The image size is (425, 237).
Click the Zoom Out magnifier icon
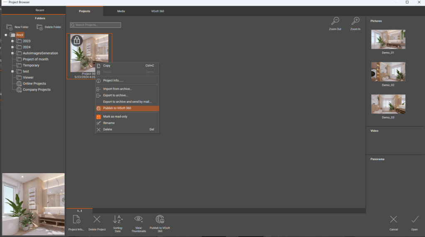point(335,21)
